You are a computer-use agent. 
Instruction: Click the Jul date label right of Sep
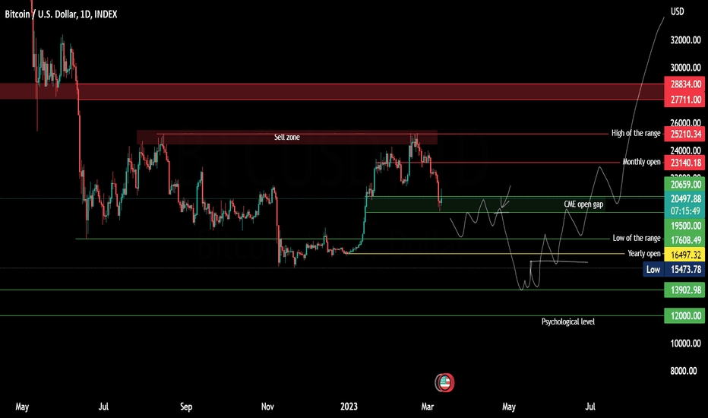tap(590, 407)
